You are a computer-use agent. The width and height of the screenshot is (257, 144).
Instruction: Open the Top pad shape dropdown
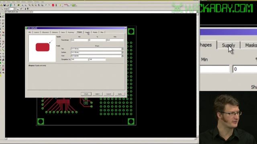click(x=97, y=49)
